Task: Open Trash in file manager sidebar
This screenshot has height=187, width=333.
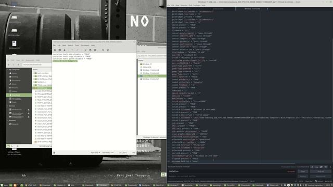Action: [x=14, y=102]
